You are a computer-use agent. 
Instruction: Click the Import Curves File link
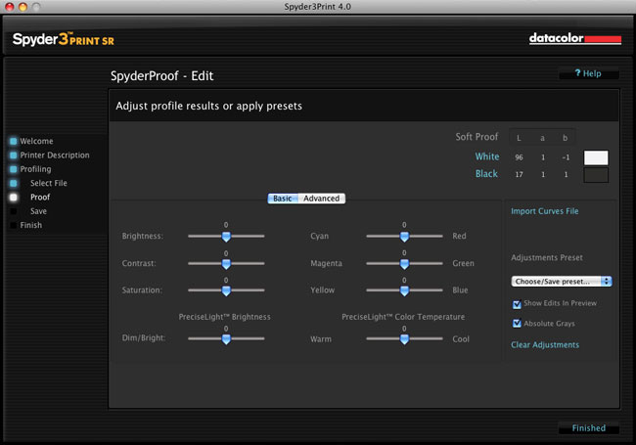545,211
